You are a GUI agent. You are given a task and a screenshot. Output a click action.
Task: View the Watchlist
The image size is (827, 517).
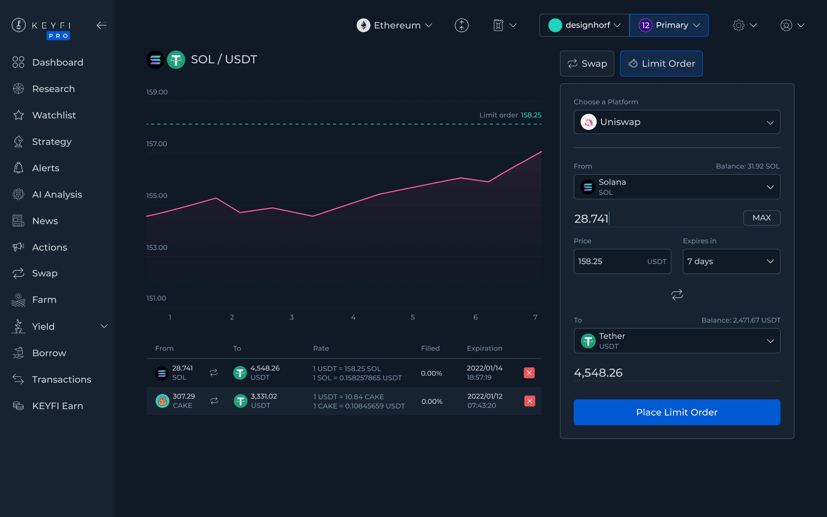click(x=54, y=115)
